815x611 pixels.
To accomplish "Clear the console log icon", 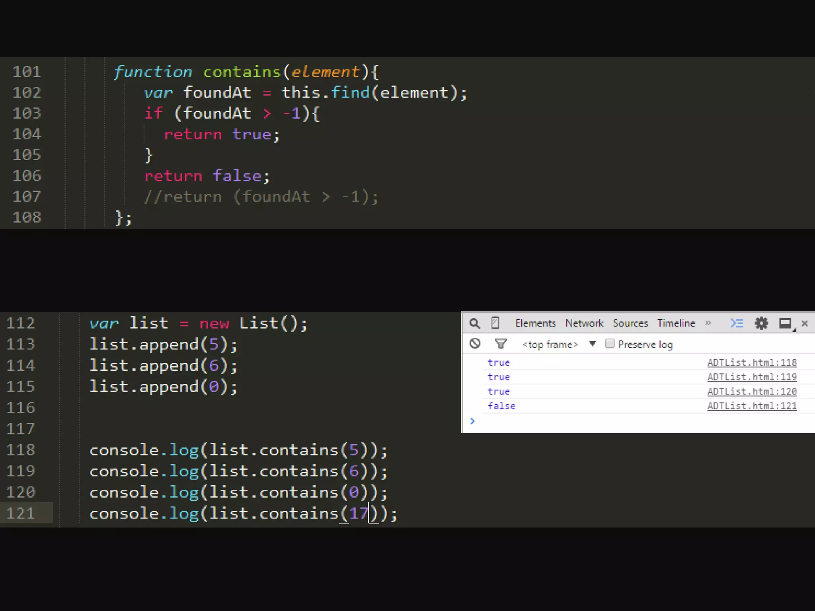I will [x=475, y=344].
